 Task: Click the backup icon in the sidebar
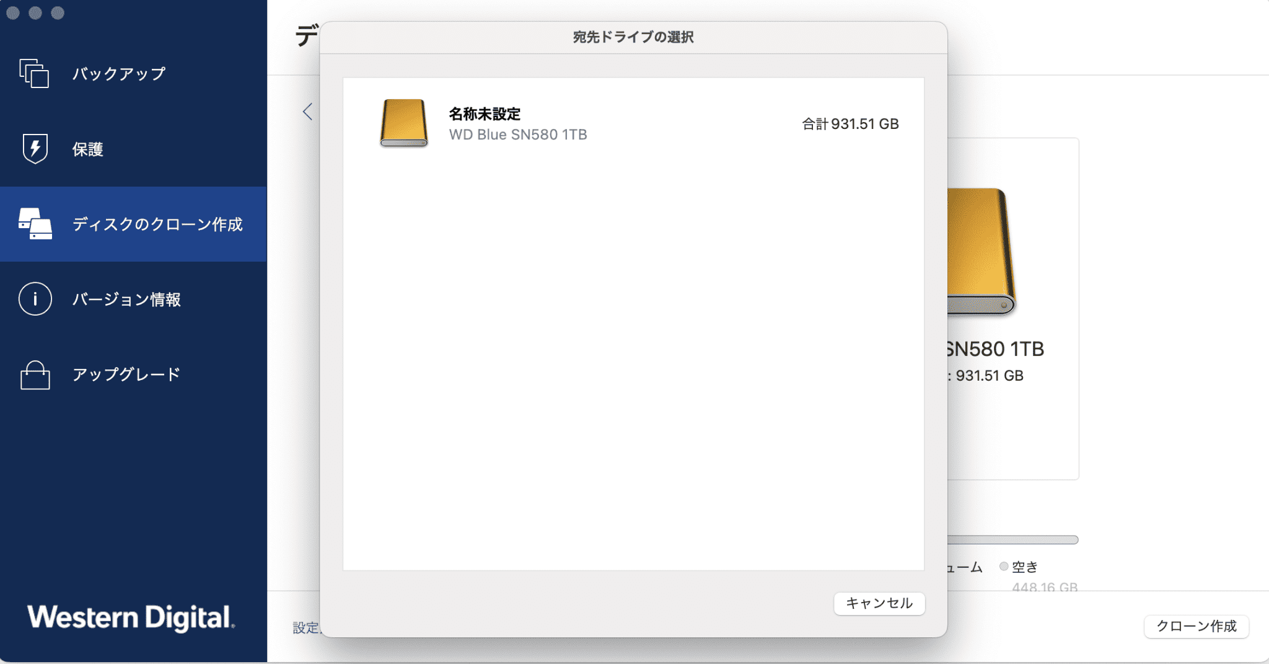click(x=34, y=73)
